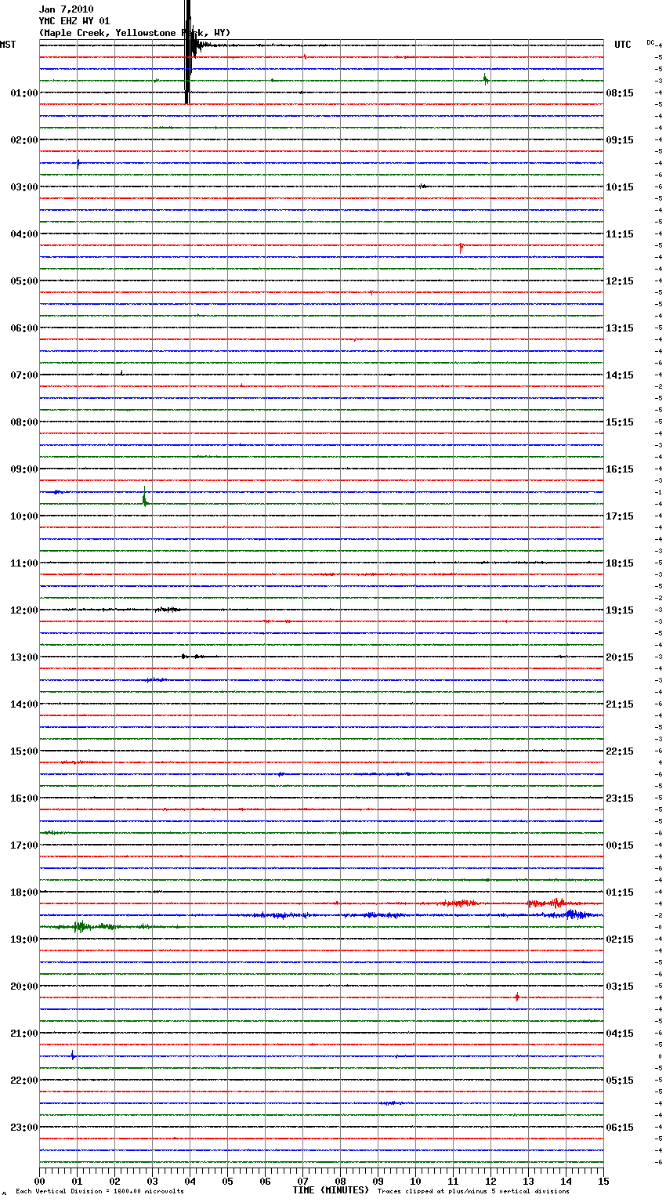Select the 08:00 MST time label
Screen dimensions: 666x1202
pos(24,422)
